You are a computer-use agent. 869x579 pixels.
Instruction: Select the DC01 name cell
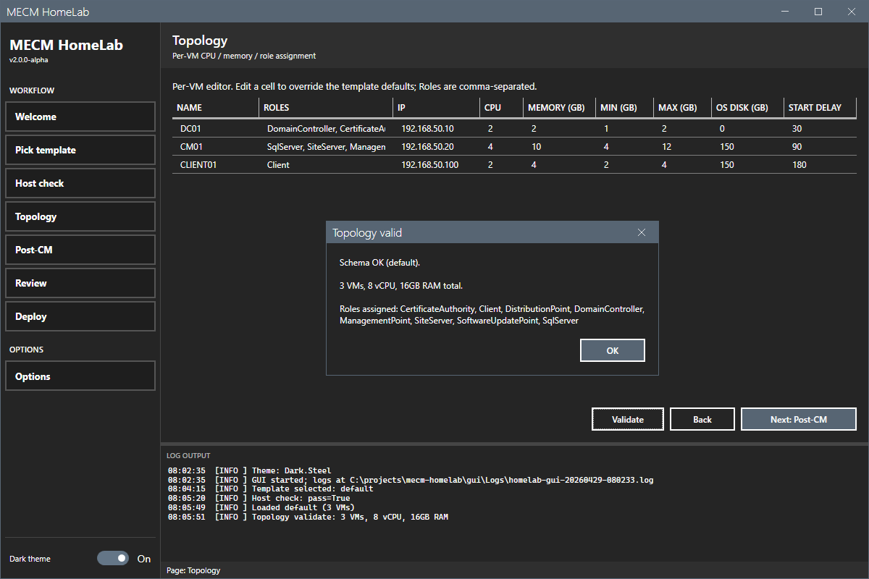coord(216,128)
